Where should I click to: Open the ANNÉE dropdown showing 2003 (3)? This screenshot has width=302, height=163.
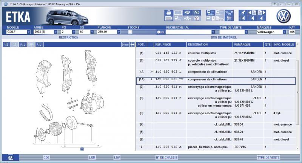pos(55,32)
